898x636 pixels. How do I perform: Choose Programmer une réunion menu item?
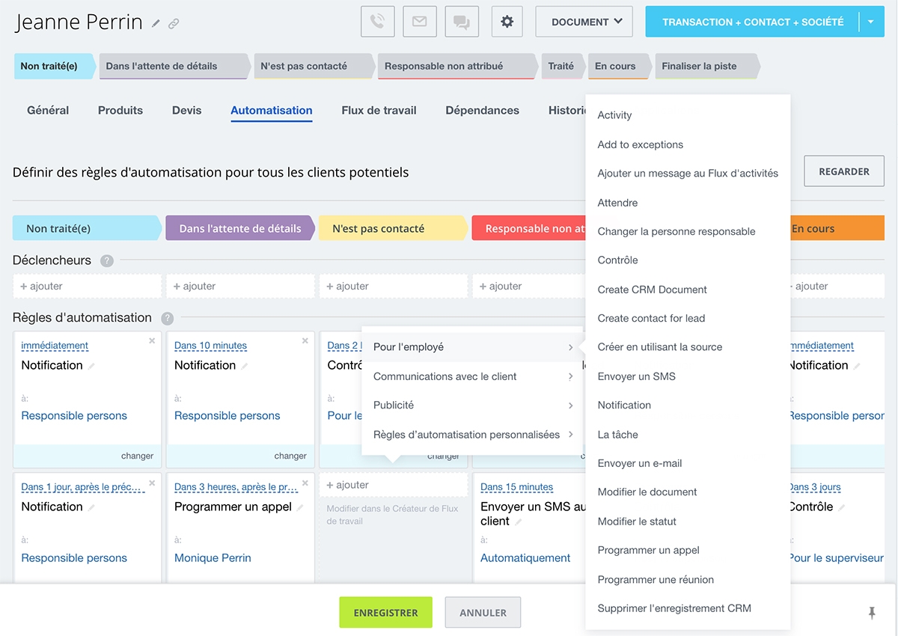pyautogui.click(x=656, y=579)
